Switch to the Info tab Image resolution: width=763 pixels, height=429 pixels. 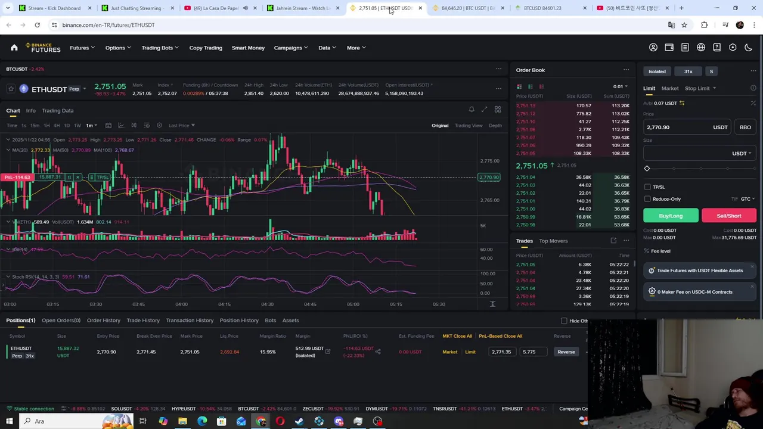(30, 110)
